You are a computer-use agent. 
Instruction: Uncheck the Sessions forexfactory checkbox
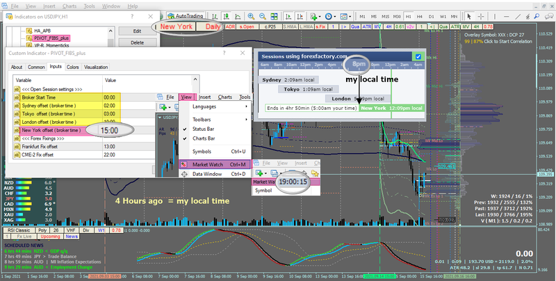(x=418, y=56)
